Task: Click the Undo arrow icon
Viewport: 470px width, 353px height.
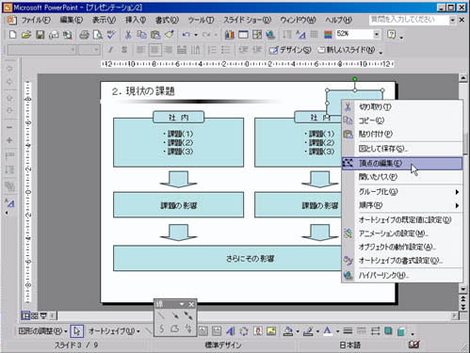Action: point(186,34)
